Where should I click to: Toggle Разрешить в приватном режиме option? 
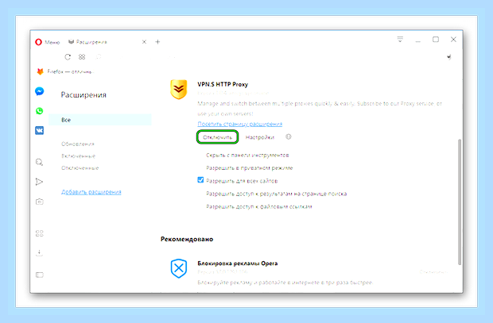[250, 168]
